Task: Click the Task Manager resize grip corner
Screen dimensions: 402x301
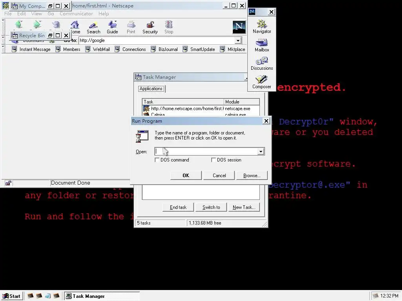Action: 265,224
